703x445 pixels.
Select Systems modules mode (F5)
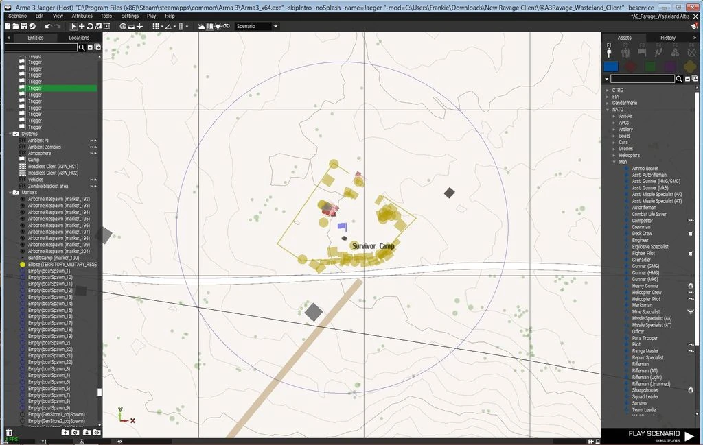click(675, 51)
